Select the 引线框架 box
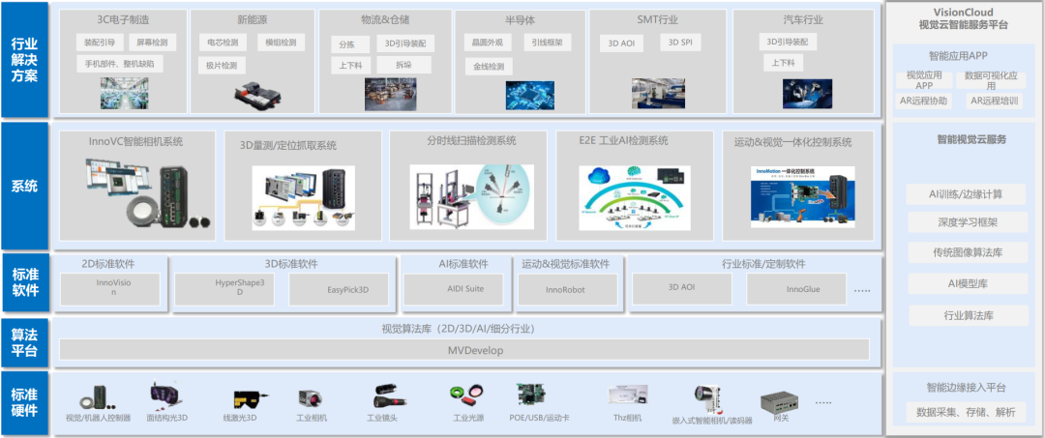The height and width of the screenshot is (438, 1045). (x=547, y=44)
